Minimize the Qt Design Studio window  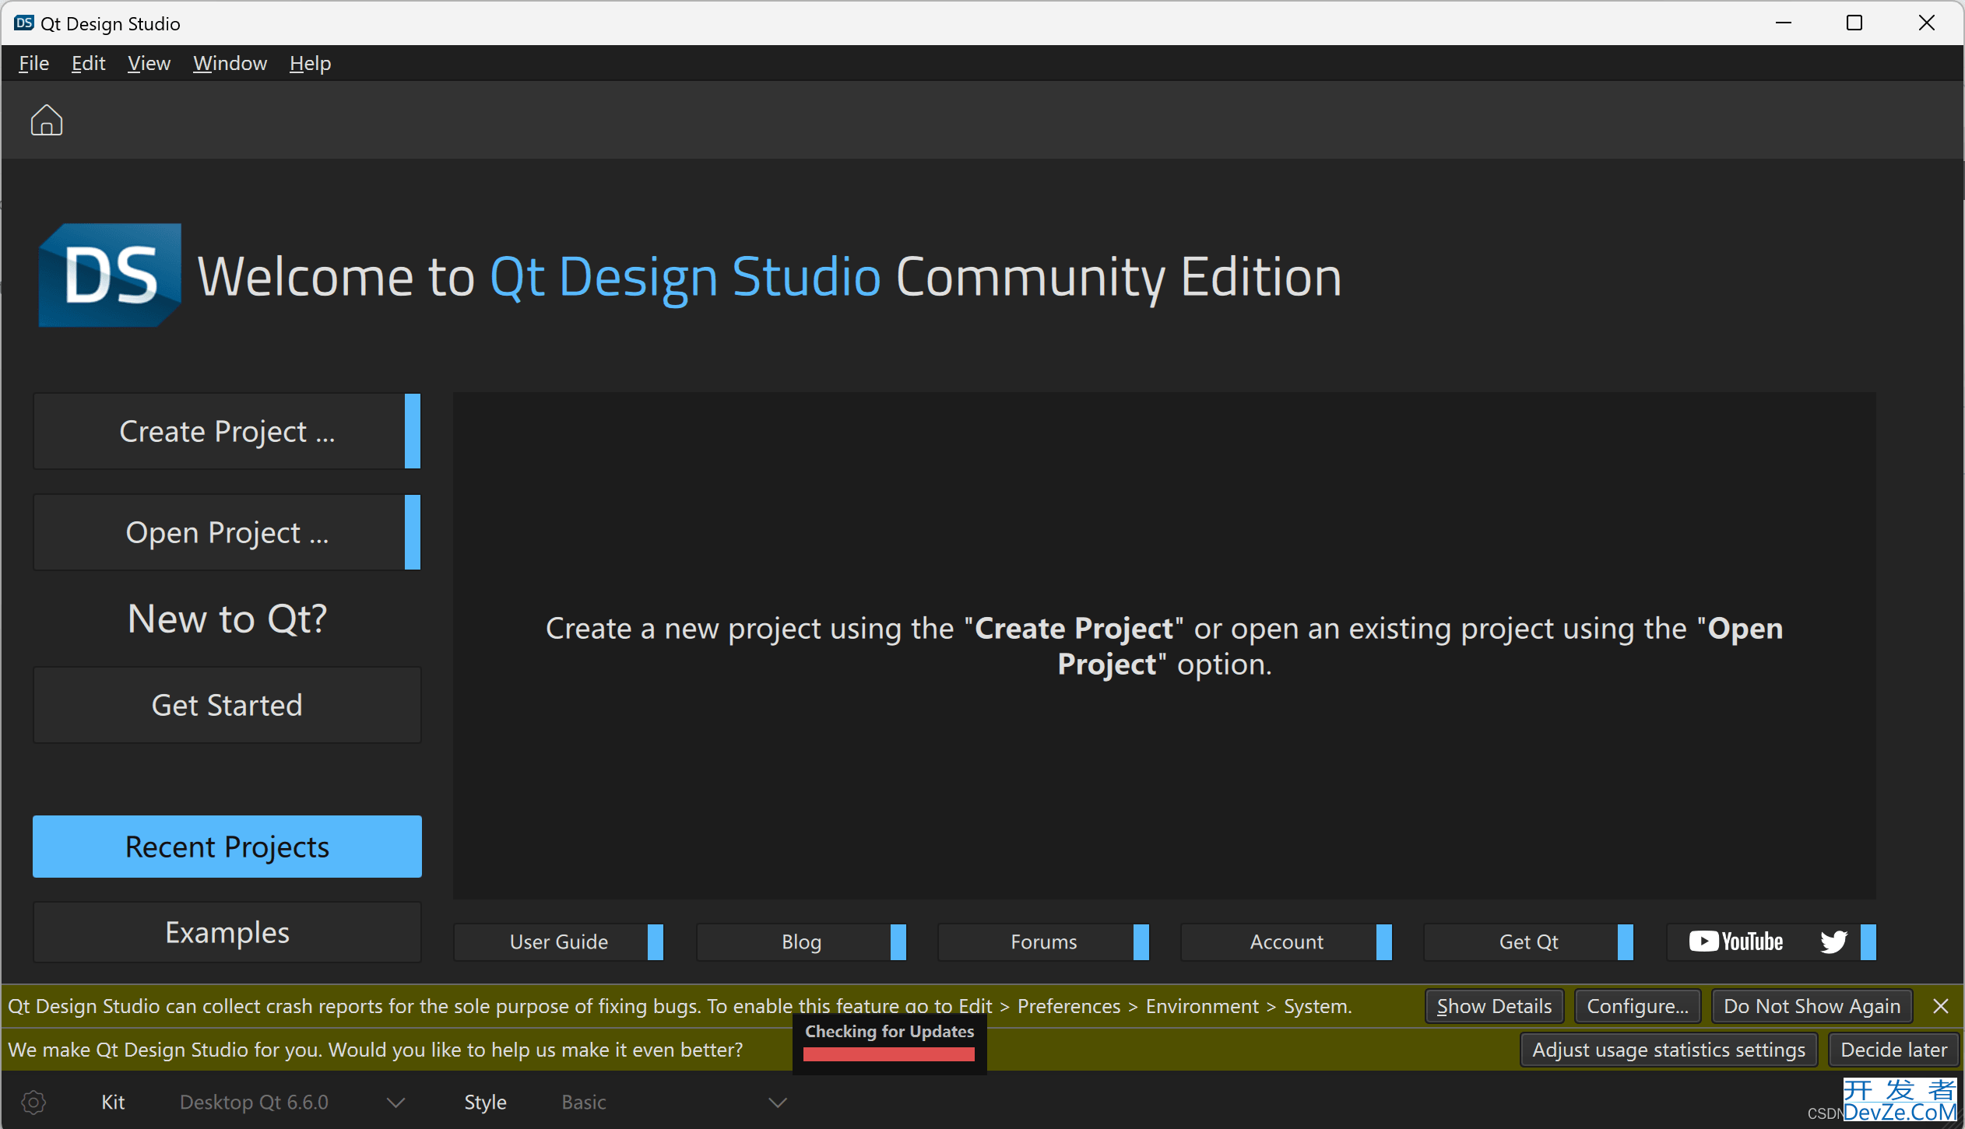pyautogui.click(x=1784, y=23)
